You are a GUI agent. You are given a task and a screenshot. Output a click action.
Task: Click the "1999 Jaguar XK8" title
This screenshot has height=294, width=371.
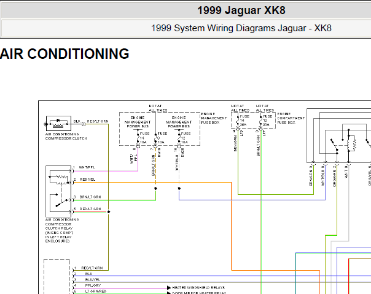241,10
